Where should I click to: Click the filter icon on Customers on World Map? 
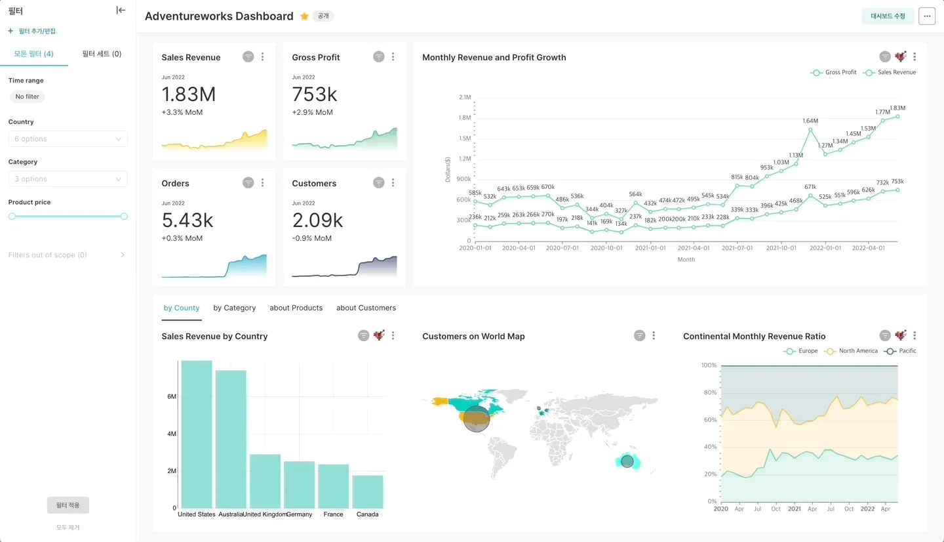639,336
